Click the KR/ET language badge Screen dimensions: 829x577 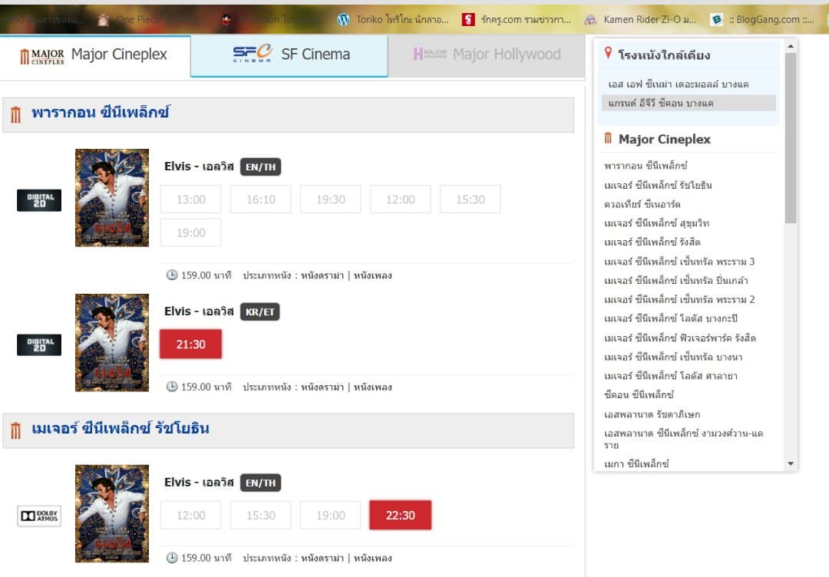(x=260, y=312)
